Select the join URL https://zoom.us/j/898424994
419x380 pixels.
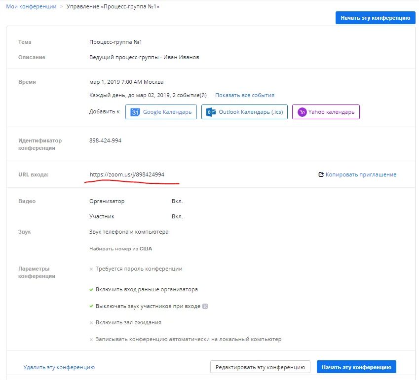(127, 174)
